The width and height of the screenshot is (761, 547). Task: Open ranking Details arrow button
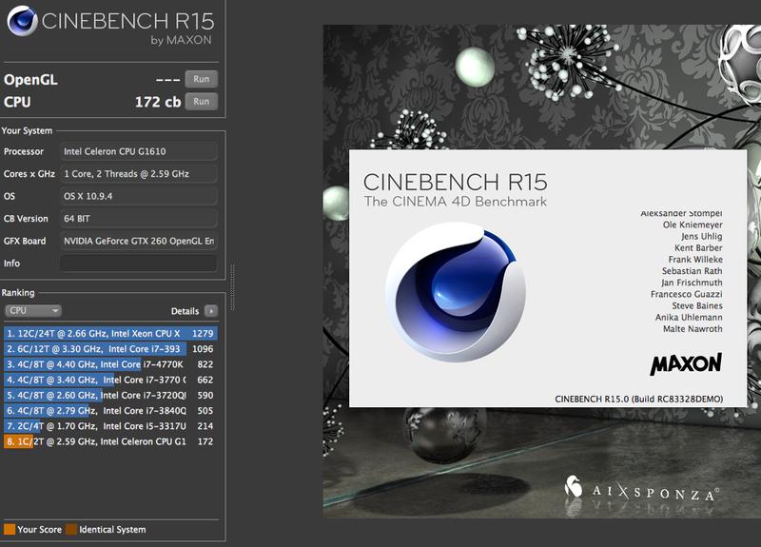pos(211,311)
